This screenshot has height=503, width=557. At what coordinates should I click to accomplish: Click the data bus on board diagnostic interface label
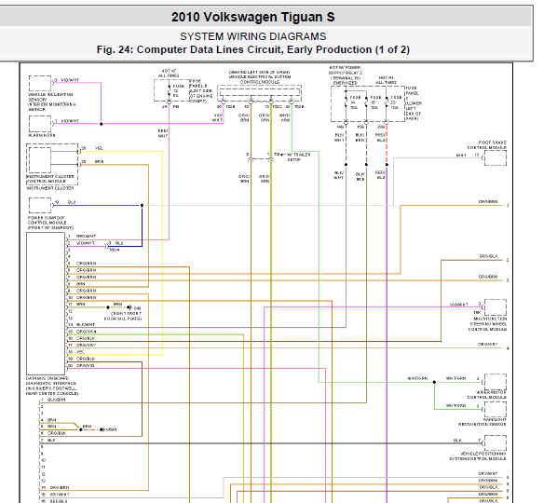pyautogui.click(x=52, y=387)
